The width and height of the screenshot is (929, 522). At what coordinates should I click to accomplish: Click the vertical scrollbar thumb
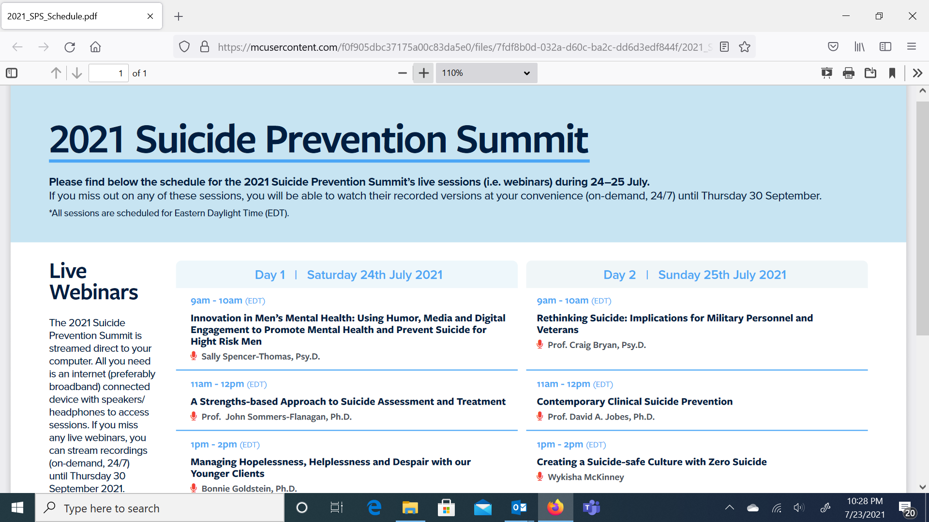coord(922,217)
